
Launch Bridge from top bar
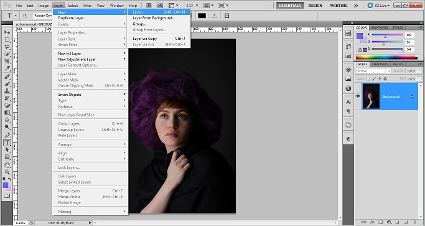pos(149,5)
